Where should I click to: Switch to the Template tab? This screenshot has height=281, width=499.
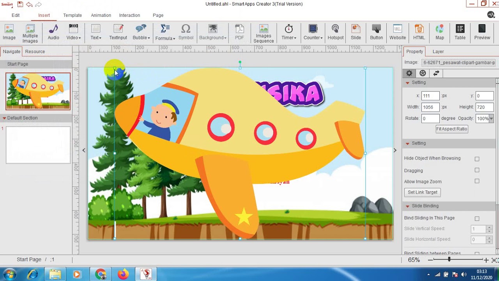(73, 15)
